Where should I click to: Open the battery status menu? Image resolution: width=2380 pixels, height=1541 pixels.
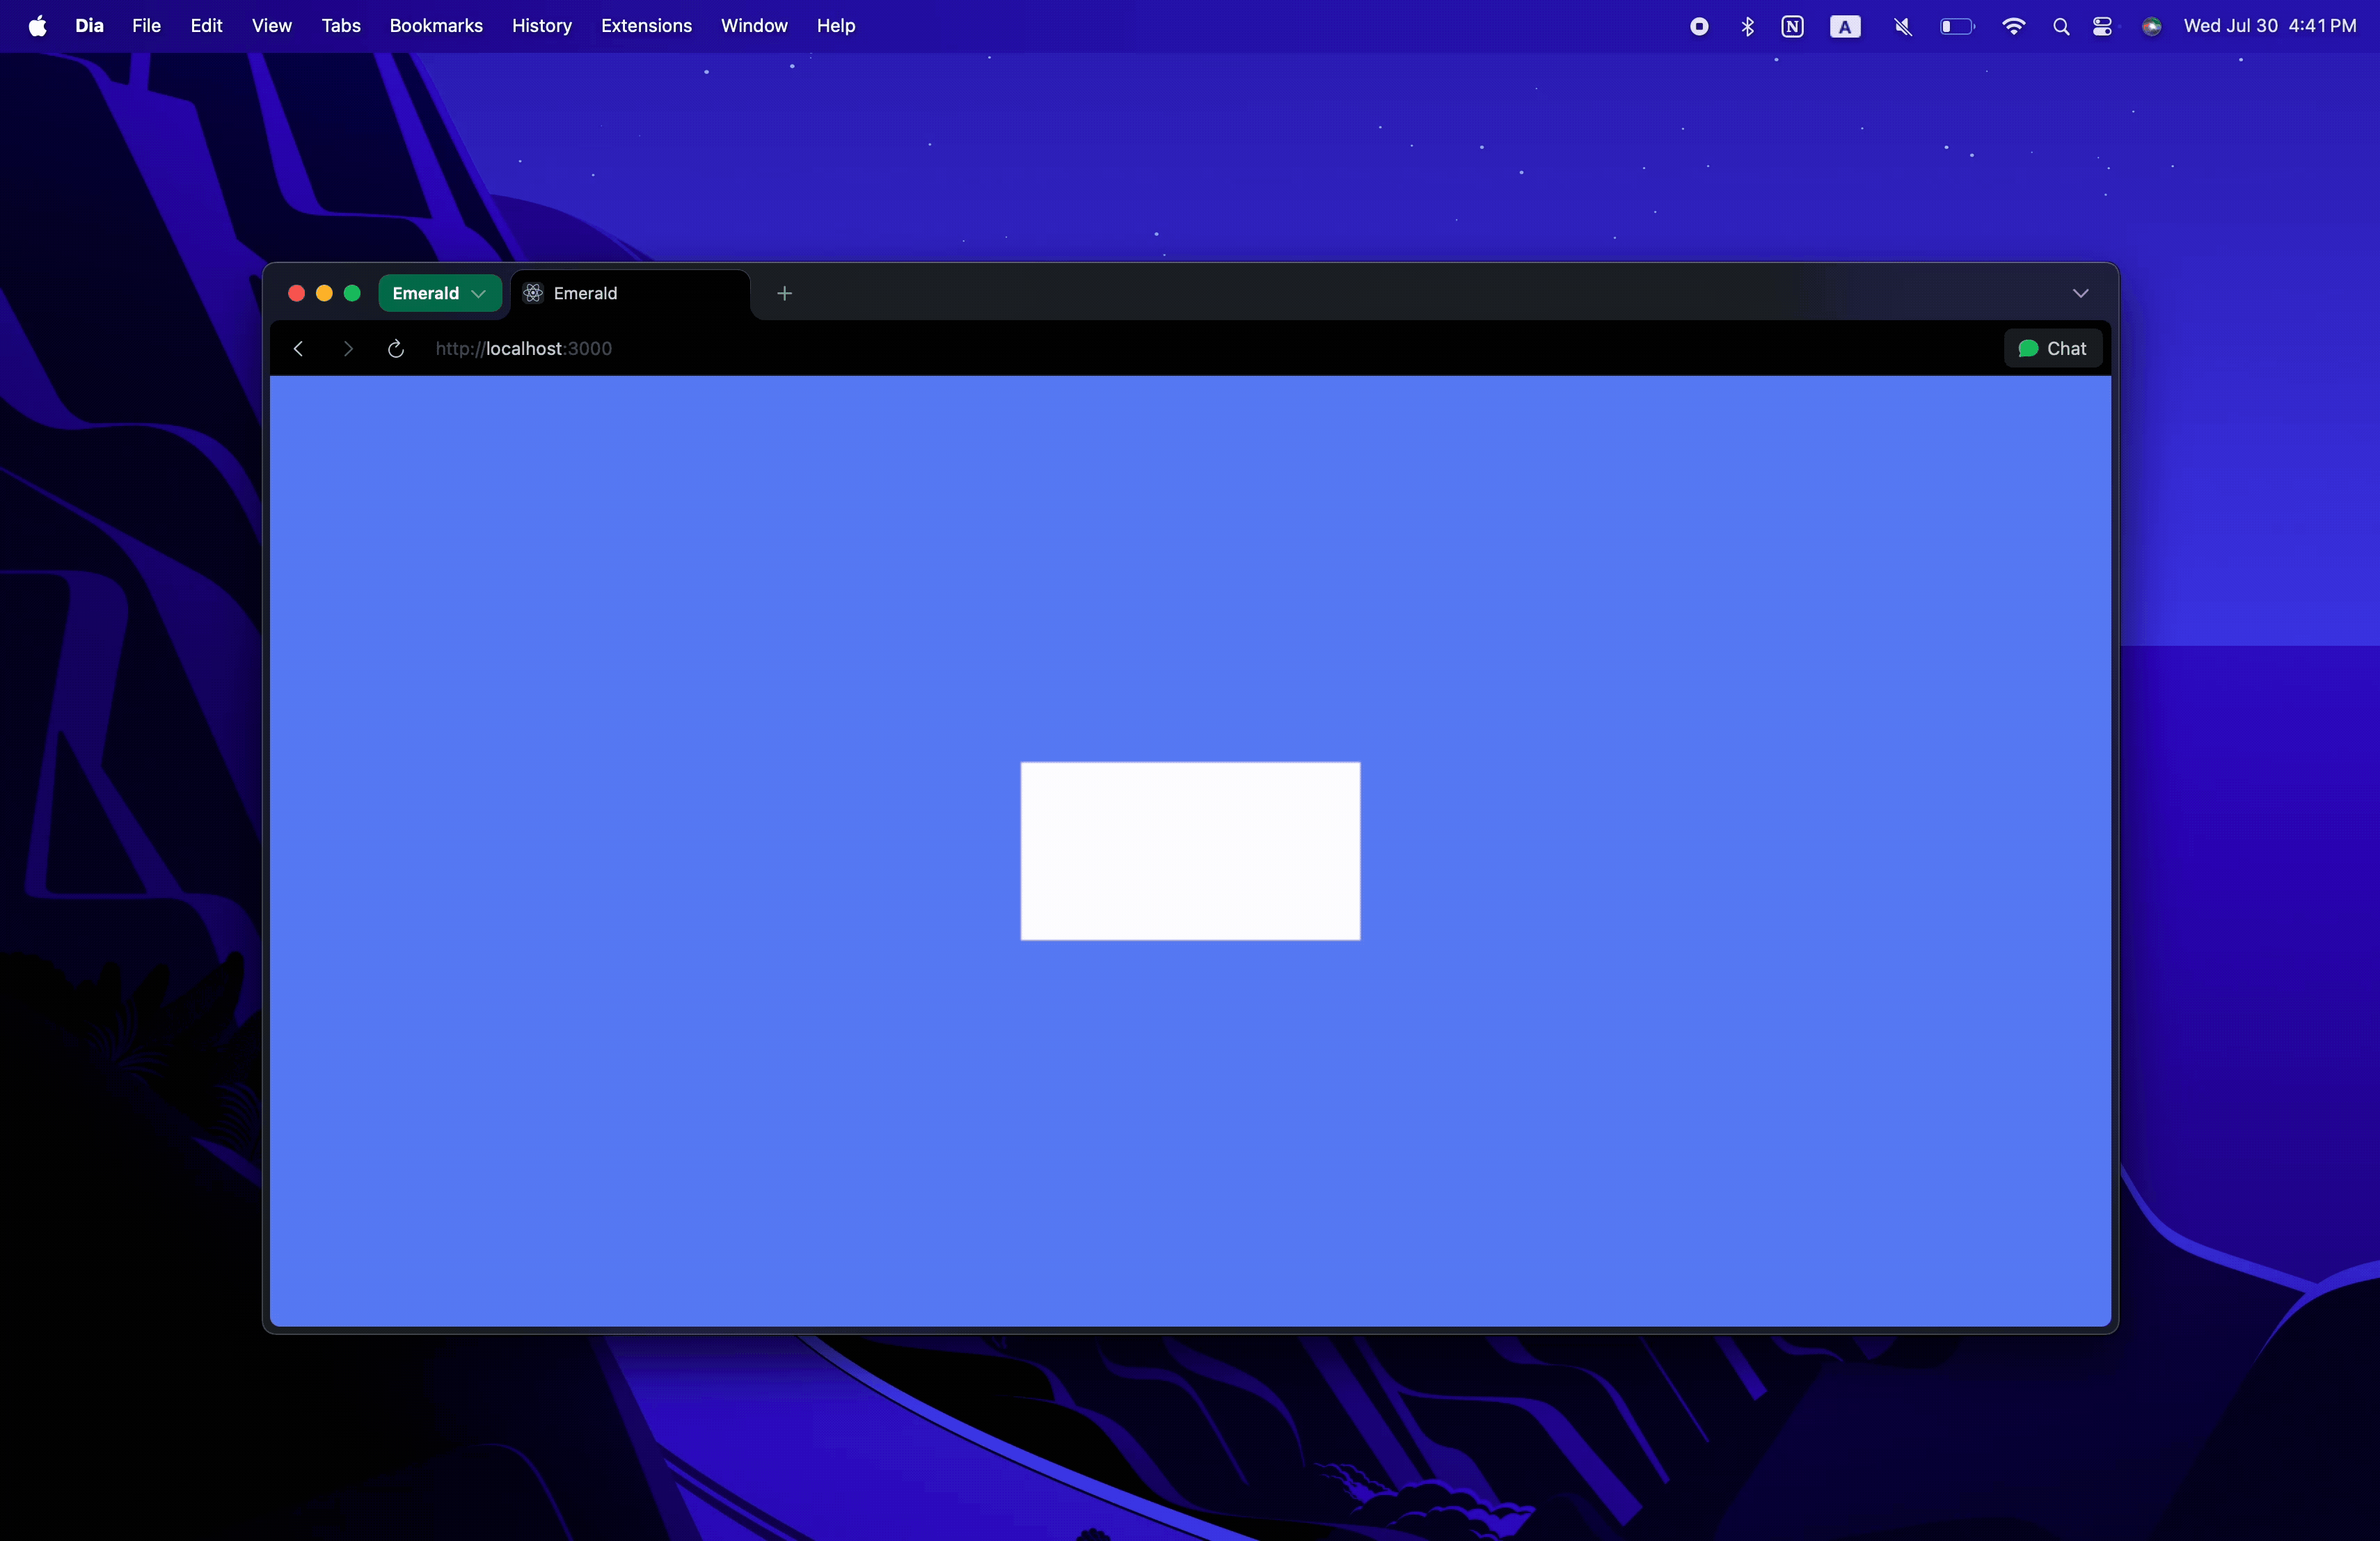[x=1957, y=27]
